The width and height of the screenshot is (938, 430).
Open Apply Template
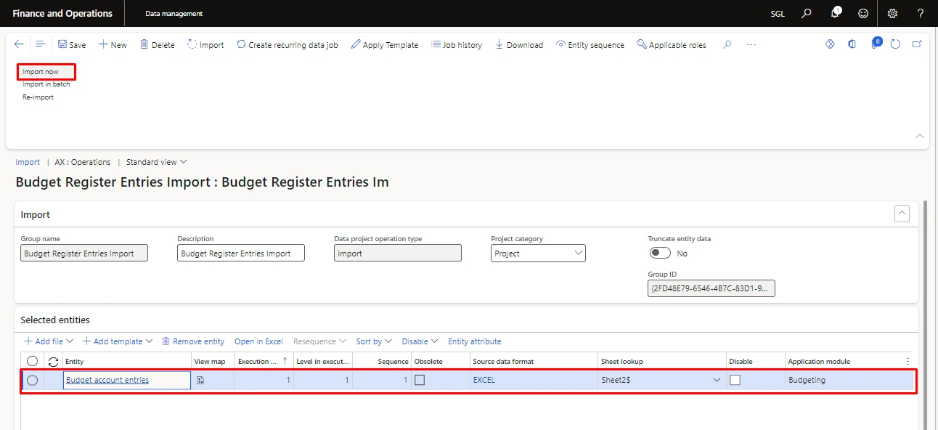(x=385, y=44)
